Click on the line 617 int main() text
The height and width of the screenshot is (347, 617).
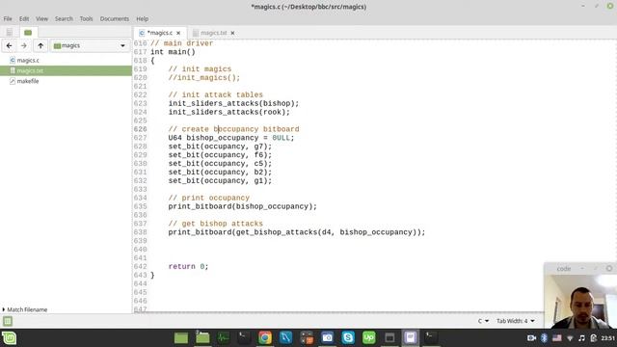click(173, 52)
